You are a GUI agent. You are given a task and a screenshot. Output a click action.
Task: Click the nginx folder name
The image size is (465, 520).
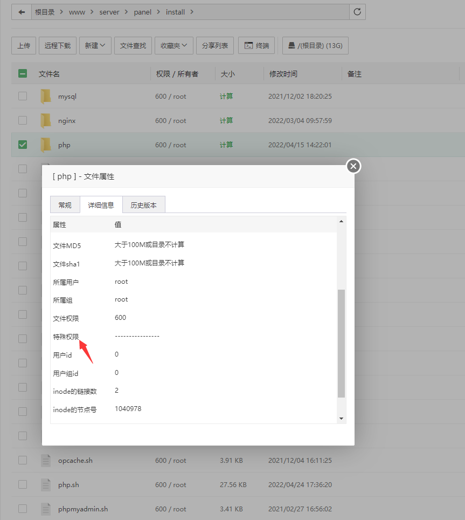coord(67,121)
